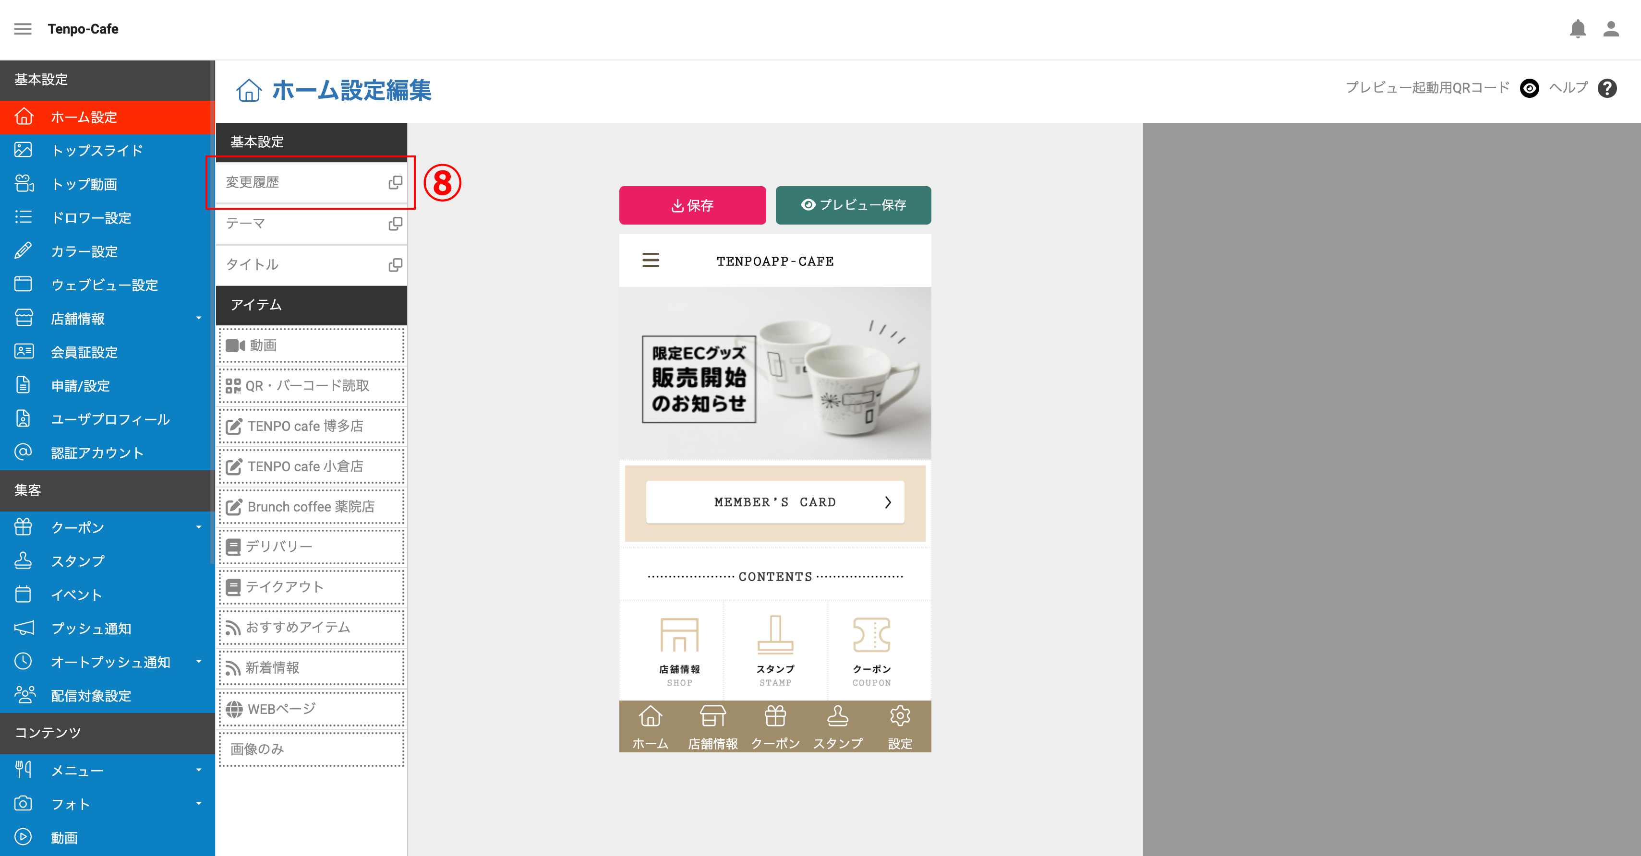Open the 変更履歴 popup icon
1641x856 pixels.
click(x=395, y=183)
